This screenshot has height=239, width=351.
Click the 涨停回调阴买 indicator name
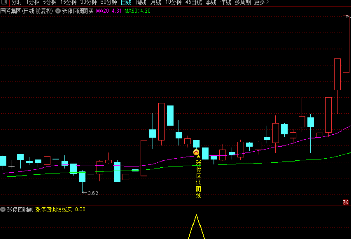click(x=78, y=11)
